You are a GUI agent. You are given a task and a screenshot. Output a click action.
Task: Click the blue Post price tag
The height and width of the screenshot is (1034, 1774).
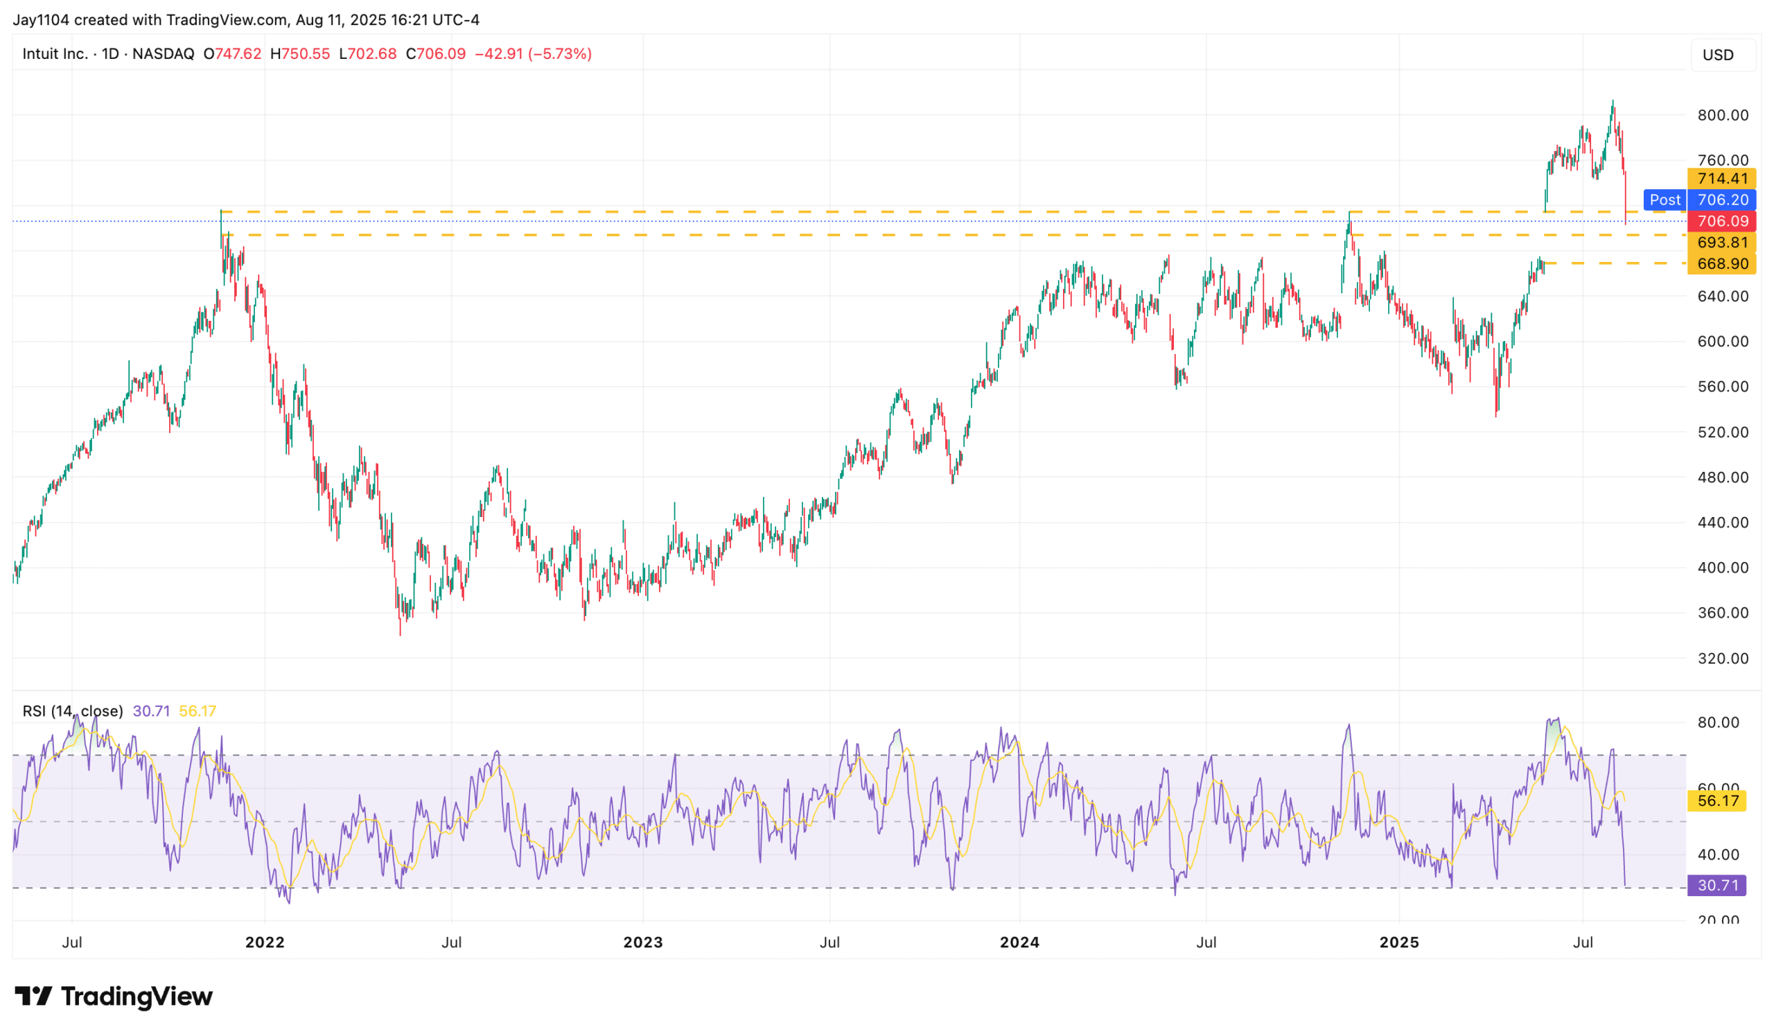point(1665,200)
